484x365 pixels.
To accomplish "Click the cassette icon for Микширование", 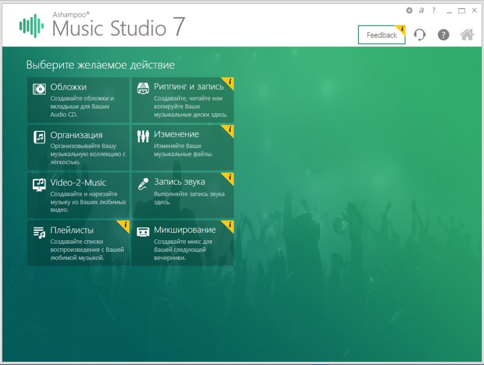I will (143, 232).
